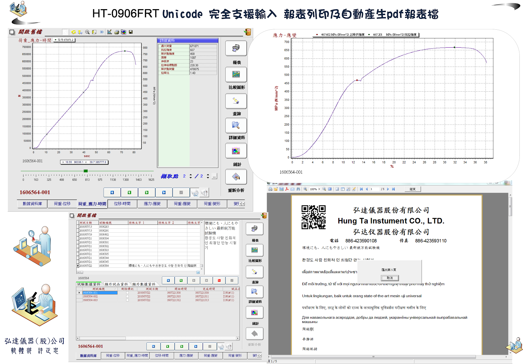This screenshot has height=364, width=523.
Task: Click the email icon in preview toolbar
Action: click(x=292, y=189)
